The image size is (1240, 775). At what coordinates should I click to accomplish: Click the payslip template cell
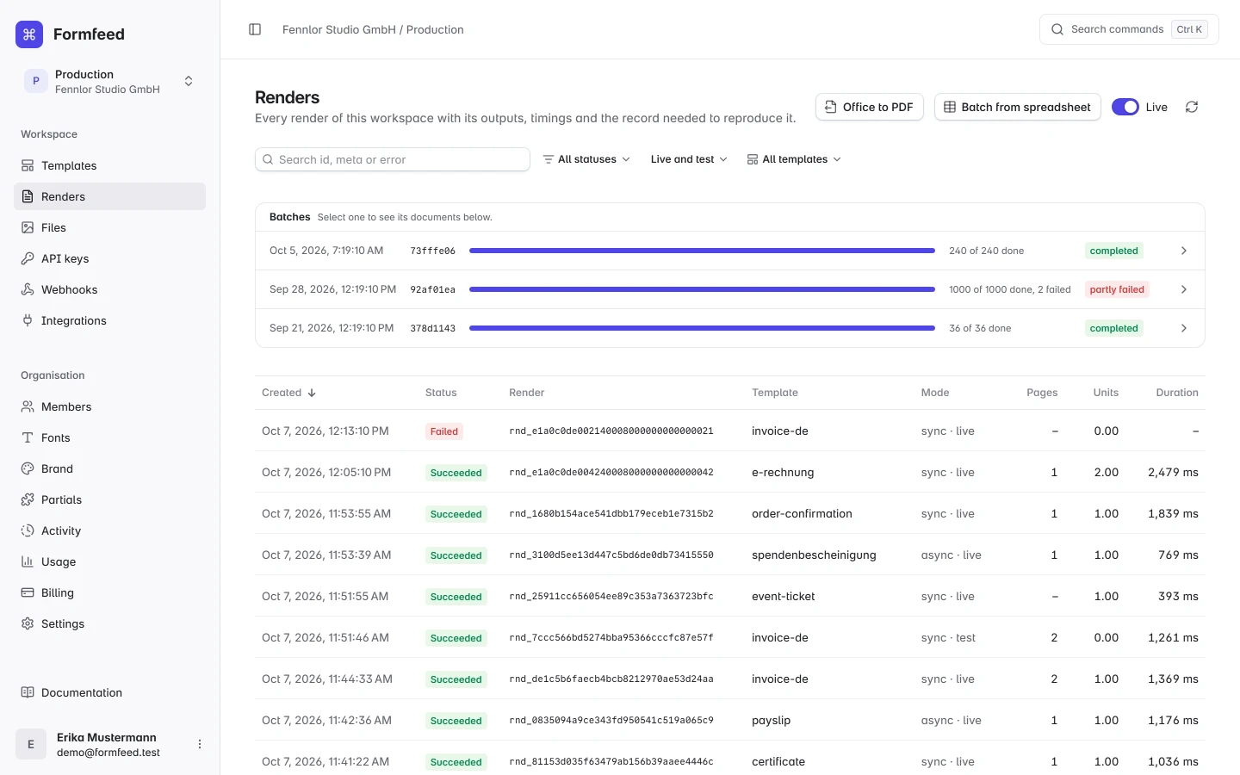point(771,720)
